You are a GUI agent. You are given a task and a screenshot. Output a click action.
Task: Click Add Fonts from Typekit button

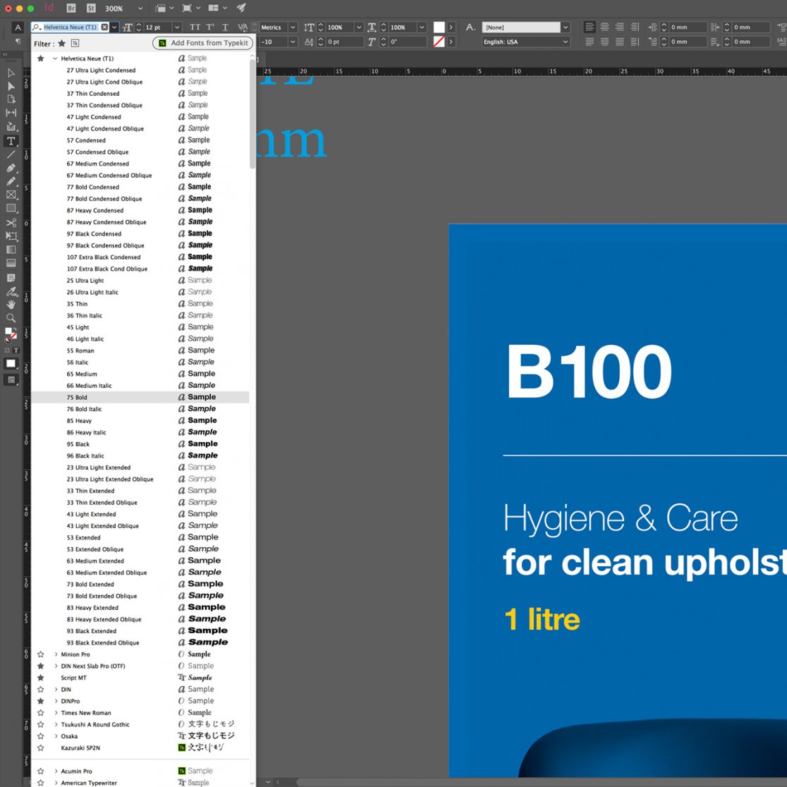(x=203, y=43)
